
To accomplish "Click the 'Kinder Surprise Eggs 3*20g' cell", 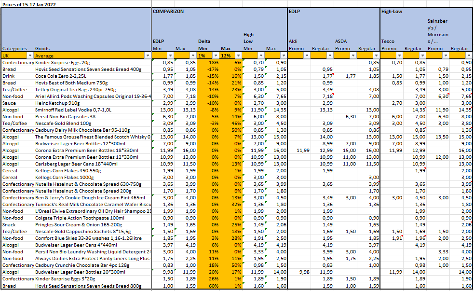I will coord(65,279).
